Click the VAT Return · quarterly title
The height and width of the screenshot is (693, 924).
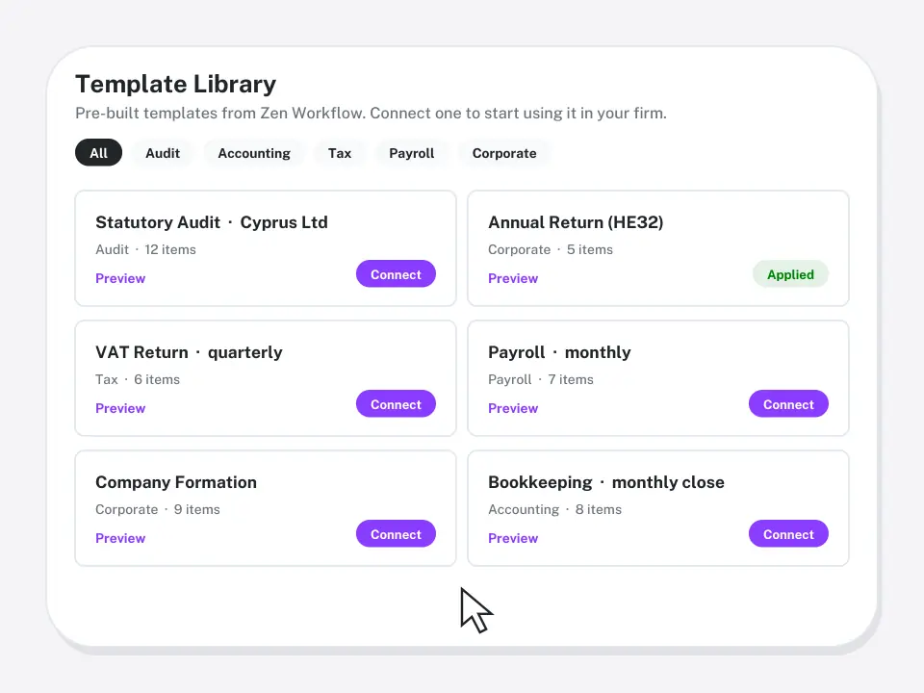pyautogui.click(x=190, y=352)
